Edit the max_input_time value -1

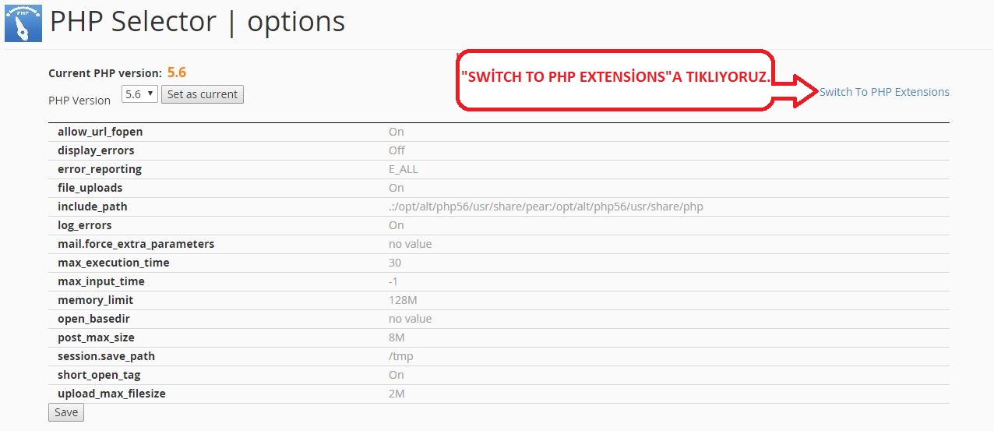[393, 281]
